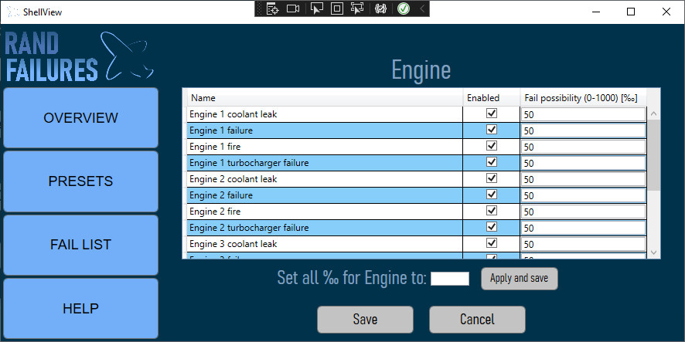
Task: Click the Cancel button
Action: [477, 320]
